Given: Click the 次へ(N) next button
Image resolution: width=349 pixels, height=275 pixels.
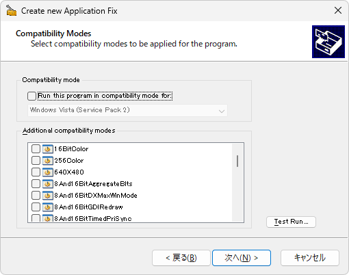Looking at the screenshot, I should pos(242,258).
